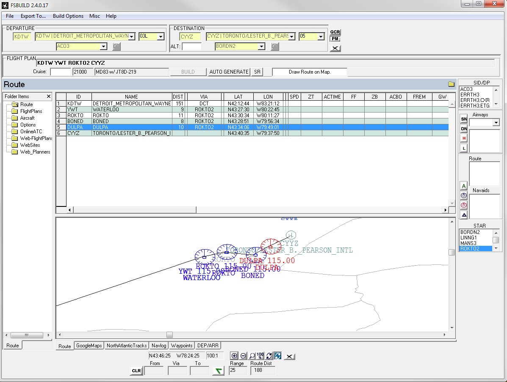The image size is (507, 382).
Task: Click the flight plan route text field
Action: click(x=265, y=63)
